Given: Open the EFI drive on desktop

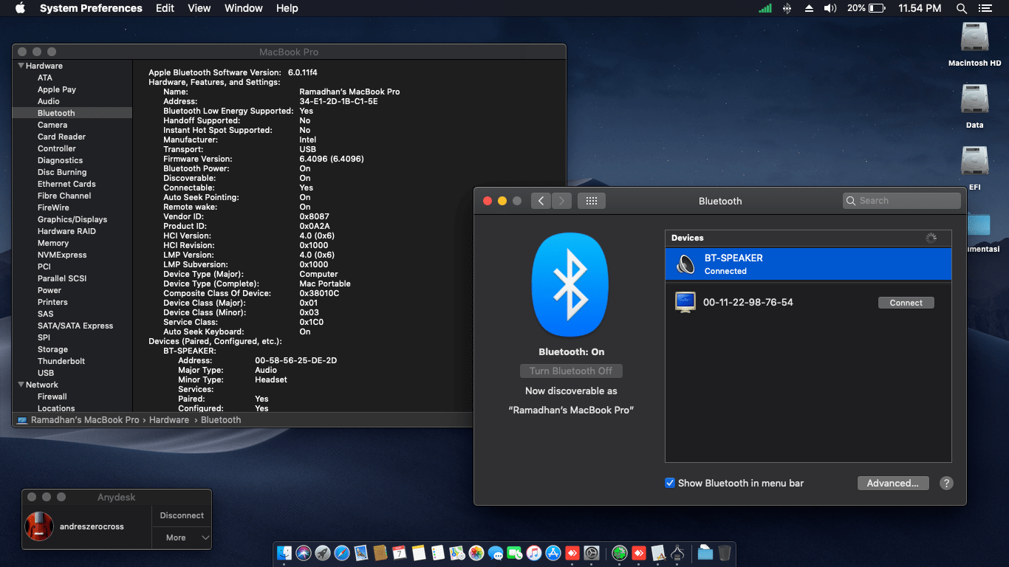Looking at the screenshot, I should pyautogui.click(x=974, y=168).
